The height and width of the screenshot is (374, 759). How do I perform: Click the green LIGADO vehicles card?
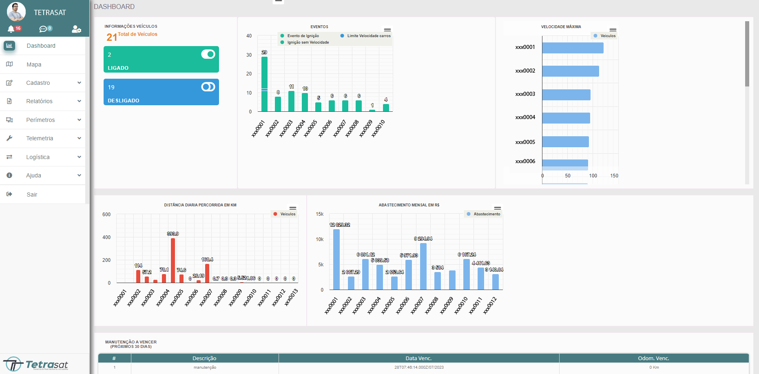(x=161, y=60)
